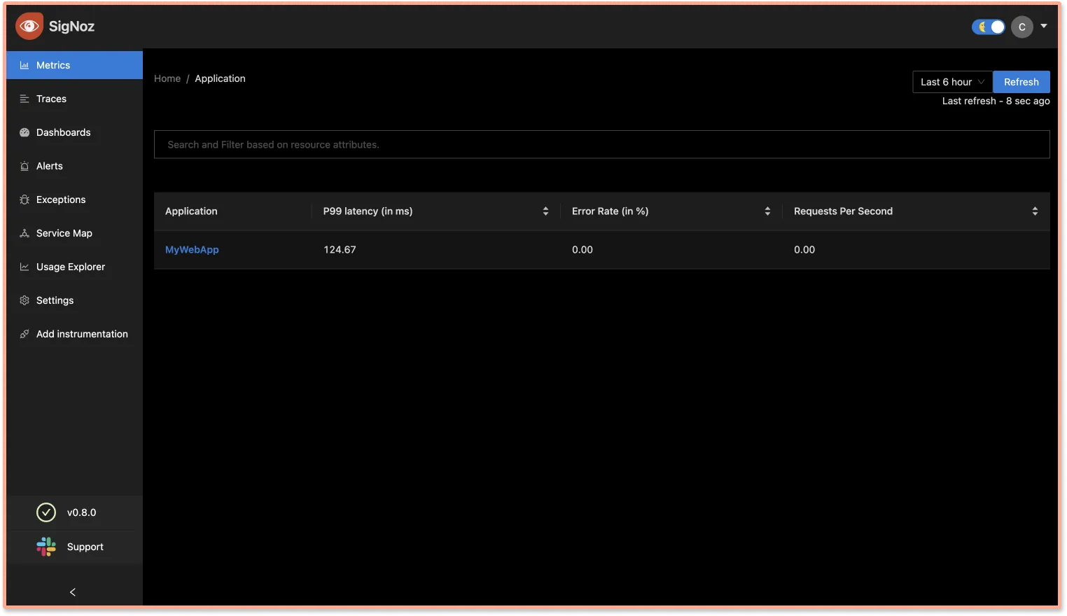Click the Alerts bell icon
This screenshot has height=616, width=1067.
coord(25,166)
